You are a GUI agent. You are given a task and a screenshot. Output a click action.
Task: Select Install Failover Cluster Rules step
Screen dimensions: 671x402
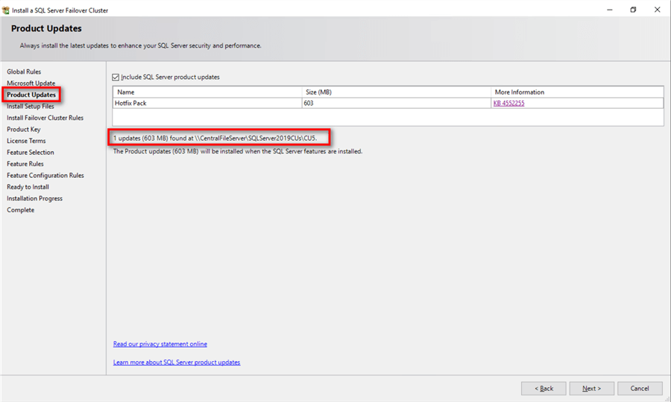coord(45,118)
